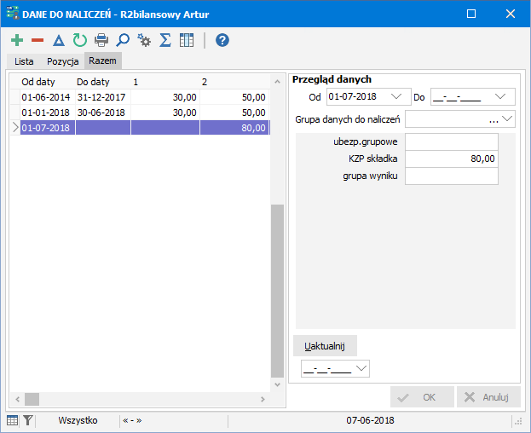Click the green refresh icon
Image resolution: width=531 pixels, height=433 pixels.
[80, 40]
